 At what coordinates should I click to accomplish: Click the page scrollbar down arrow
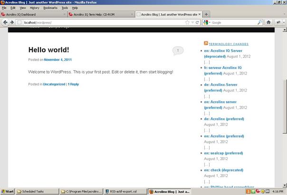coord(285,186)
